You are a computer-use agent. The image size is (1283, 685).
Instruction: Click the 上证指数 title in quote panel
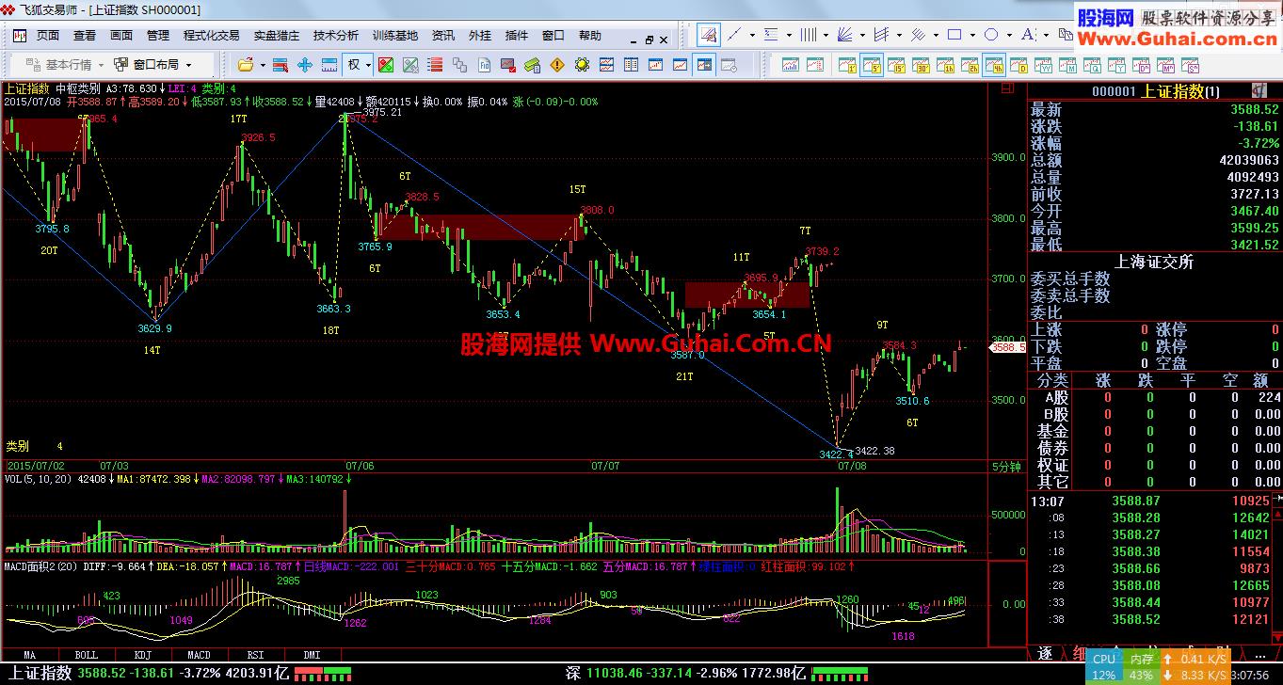(x=1173, y=91)
